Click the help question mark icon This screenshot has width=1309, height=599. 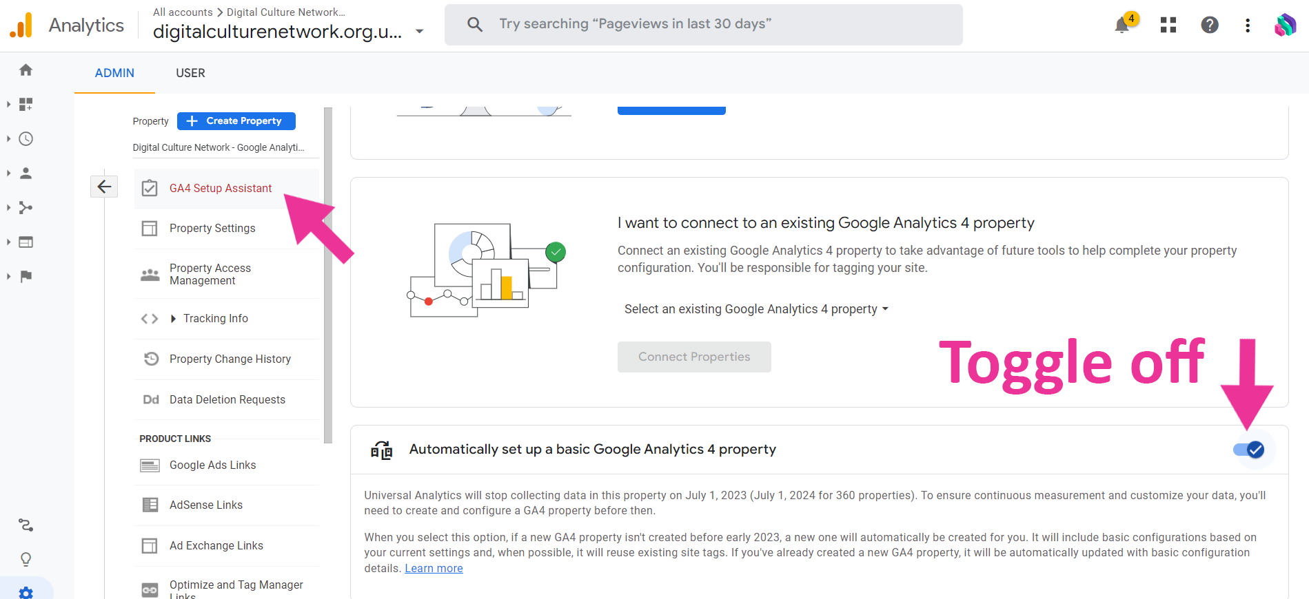(x=1209, y=25)
